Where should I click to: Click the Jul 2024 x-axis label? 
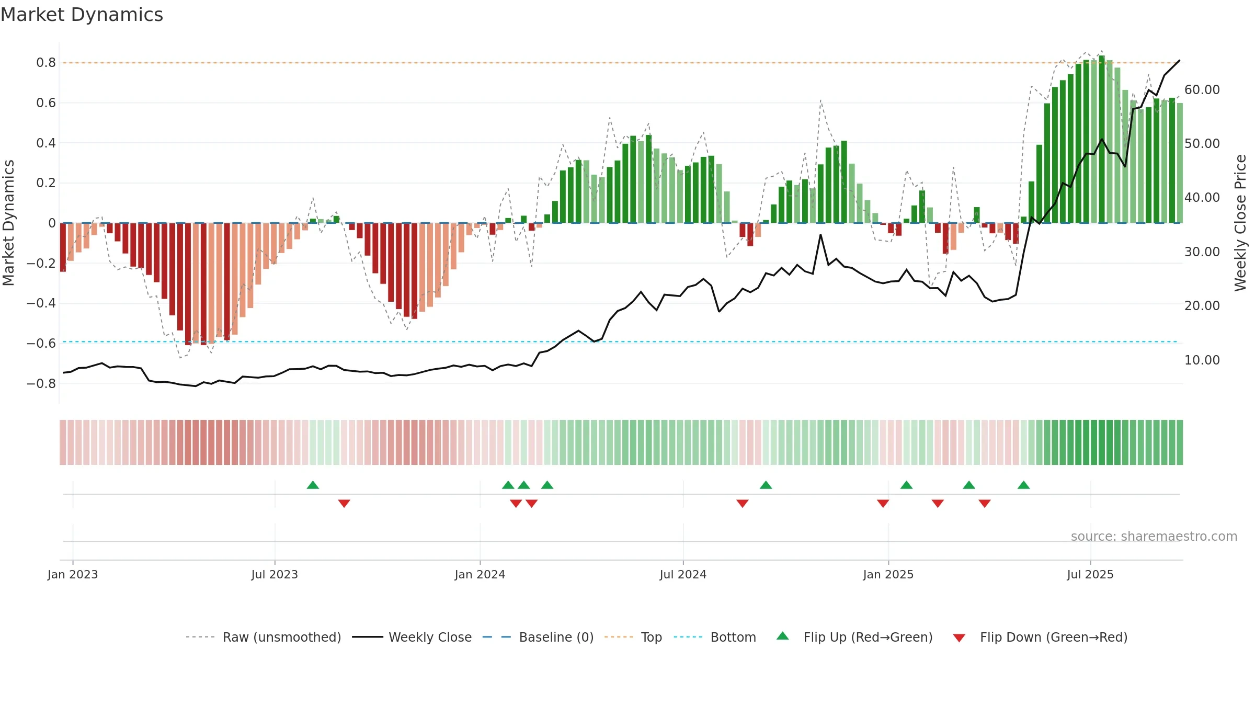(x=683, y=574)
